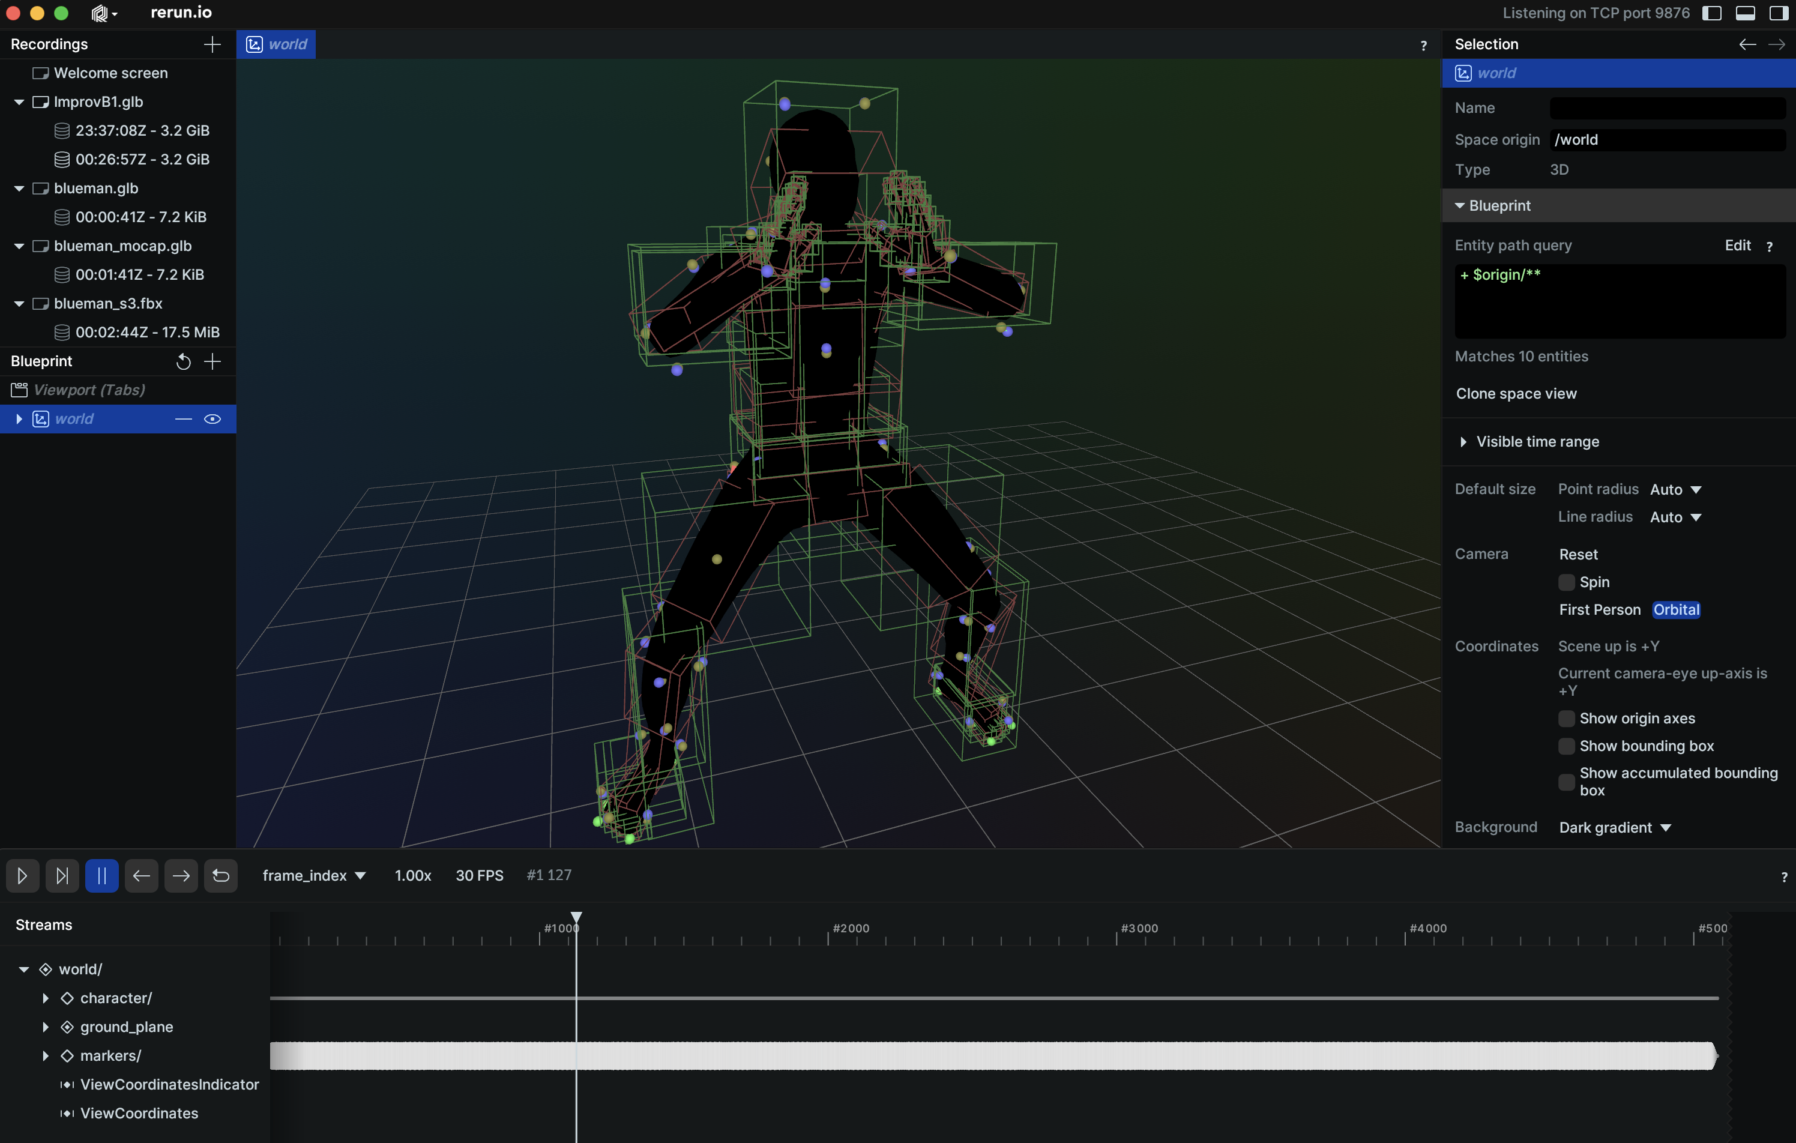Click the timeline navigation back icon
This screenshot has width=1796, height=1143.
pyautogui.click(x=142, y=875)
